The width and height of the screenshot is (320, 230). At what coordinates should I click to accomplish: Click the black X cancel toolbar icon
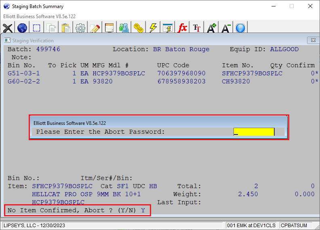click(8, 28)
